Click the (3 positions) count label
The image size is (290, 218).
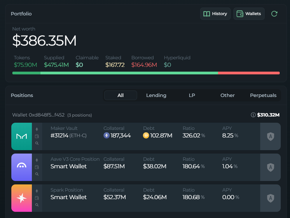[79, 115]
